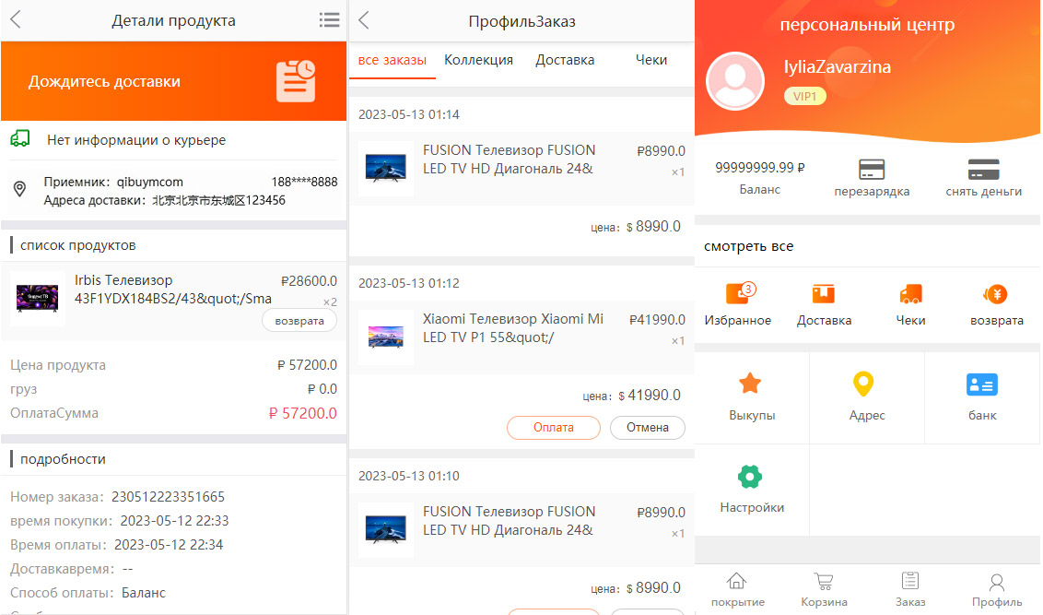Click the 2023-05-13 01:12 order date
The height and width of the screenshot is (615, 1043).
pyautogui.click(x=409, y=284)
